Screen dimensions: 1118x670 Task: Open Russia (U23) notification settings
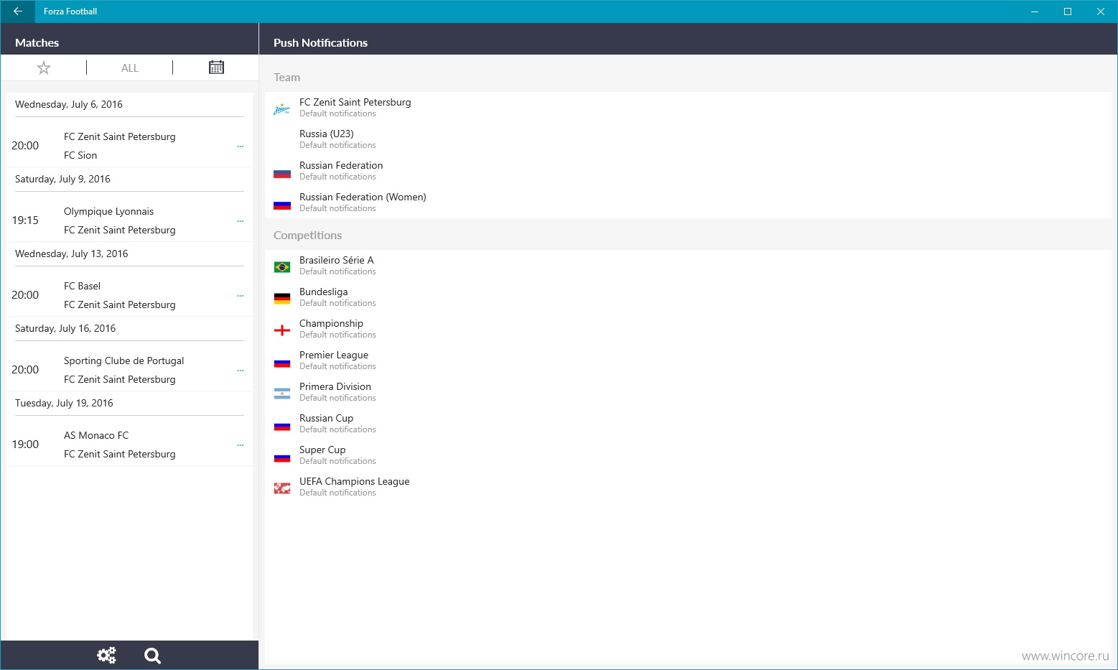tap(688, 139)
